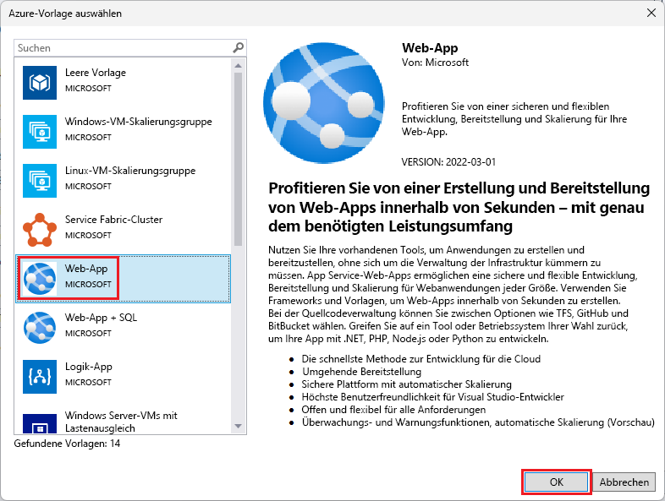This screenshot has width=665, height=501.
Task: Click 'Überwachungs- und Warnungsfunktionen' bullet item
Action: coord(478,422)
